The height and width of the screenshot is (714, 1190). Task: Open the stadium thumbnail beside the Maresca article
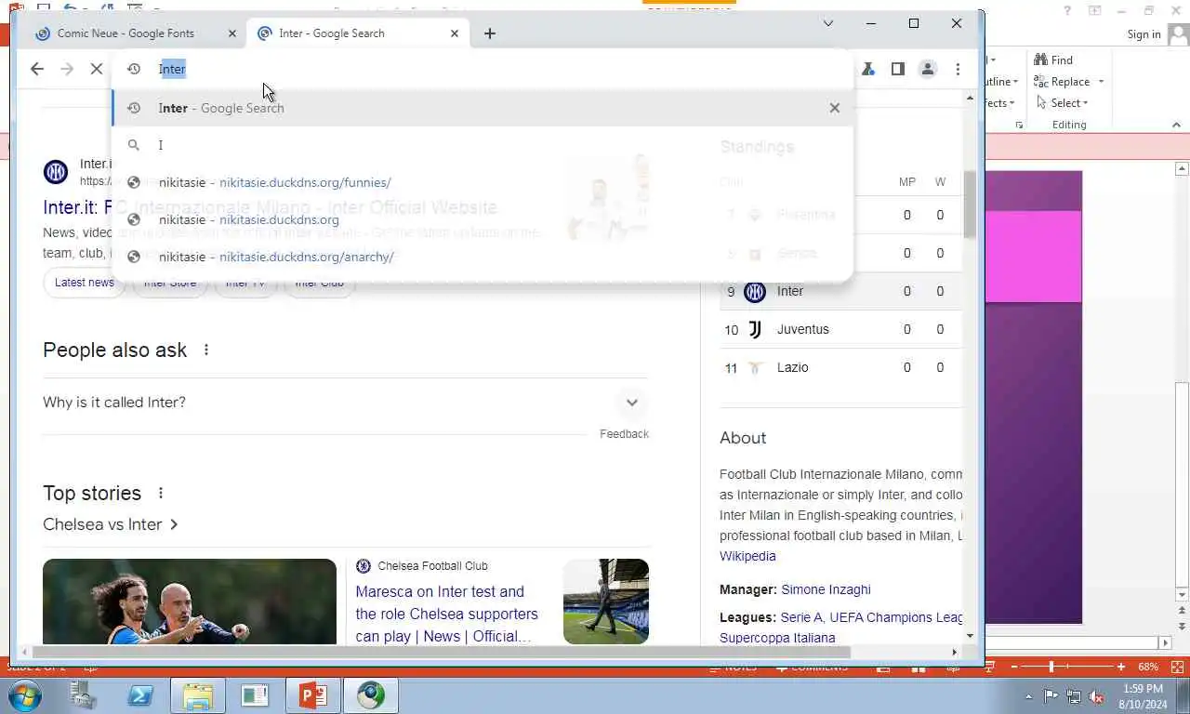(606, 602)
